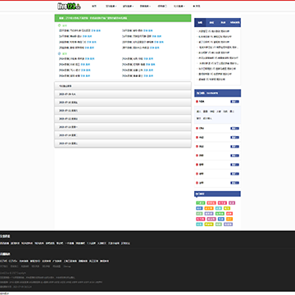Click the icon-prefixed last item in the top navigation
This screenshot has width=295, height=295.
pos(197,6)
